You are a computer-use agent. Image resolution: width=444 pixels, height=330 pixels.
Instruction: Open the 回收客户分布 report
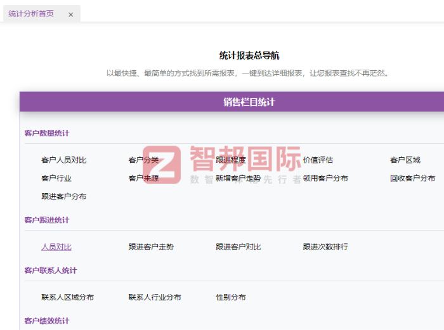[412, 179]
